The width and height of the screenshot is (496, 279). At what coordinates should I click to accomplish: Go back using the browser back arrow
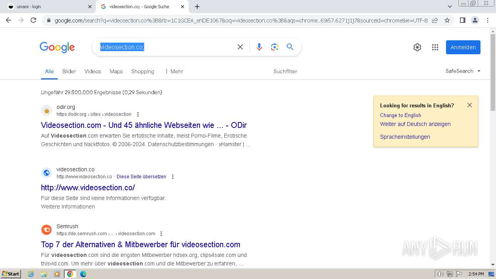click(x=9, y=20)
